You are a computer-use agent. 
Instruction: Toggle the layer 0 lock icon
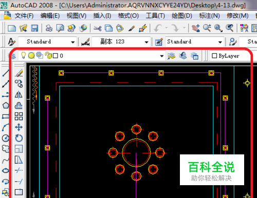(48, 55)
